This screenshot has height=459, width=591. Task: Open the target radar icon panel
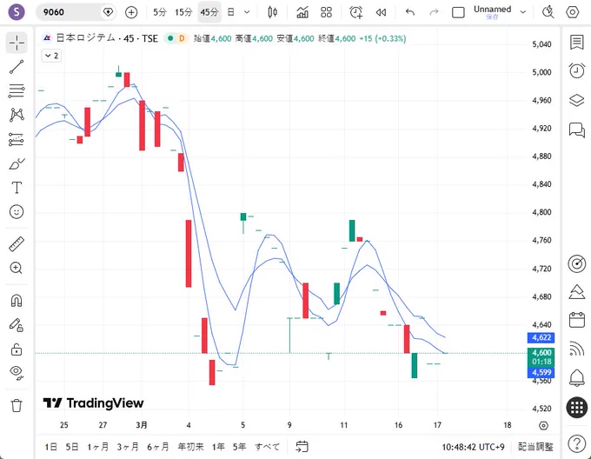[x=577, y=263]
